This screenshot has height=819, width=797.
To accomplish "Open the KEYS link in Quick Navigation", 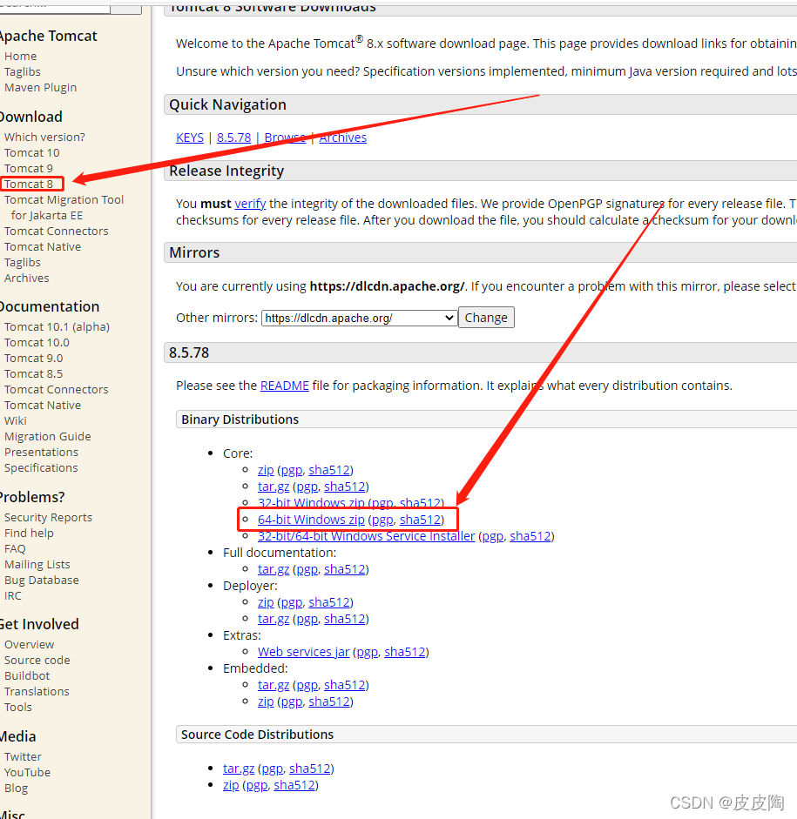I will tap(190, 138).
